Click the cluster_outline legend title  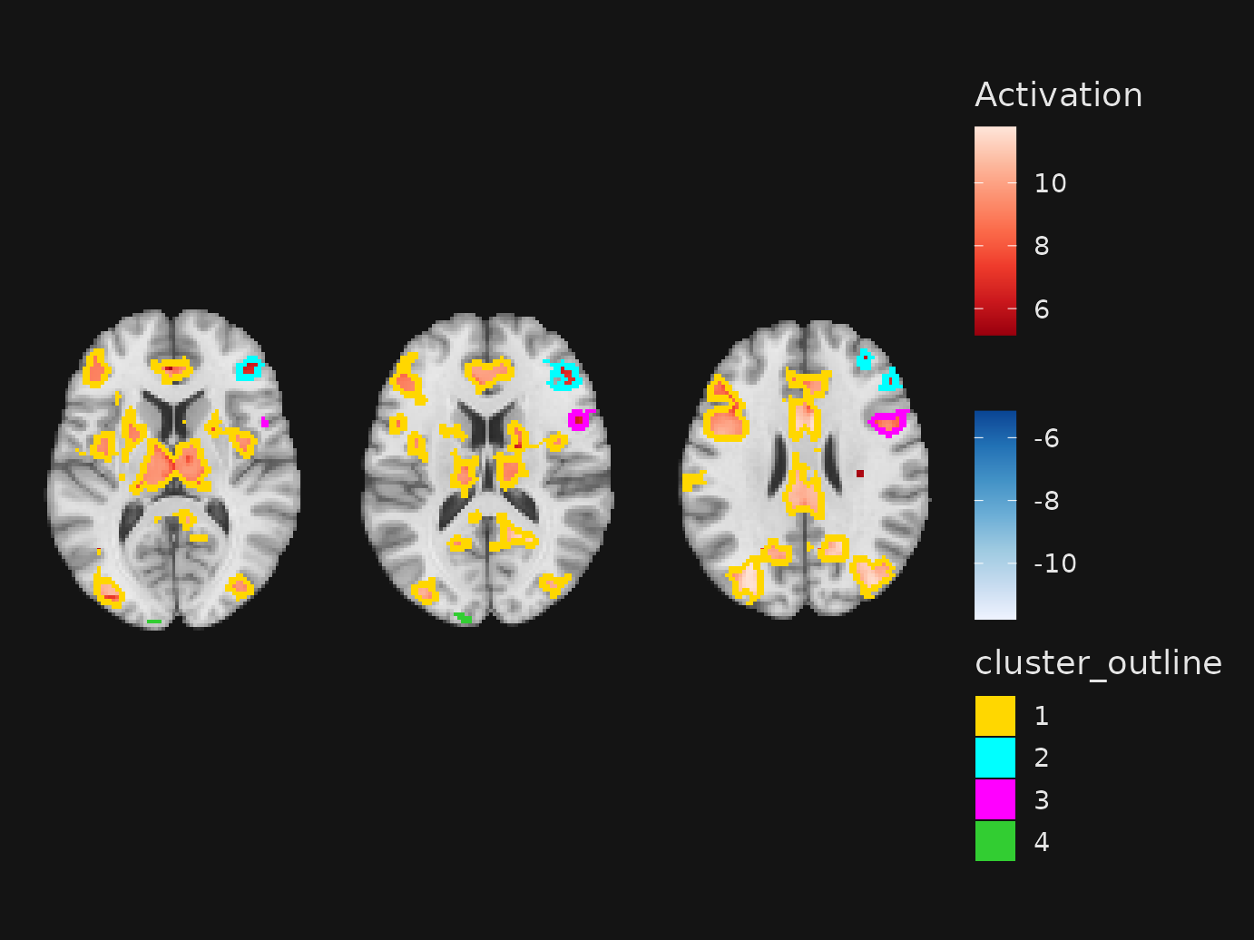(x=1098, y=663)
